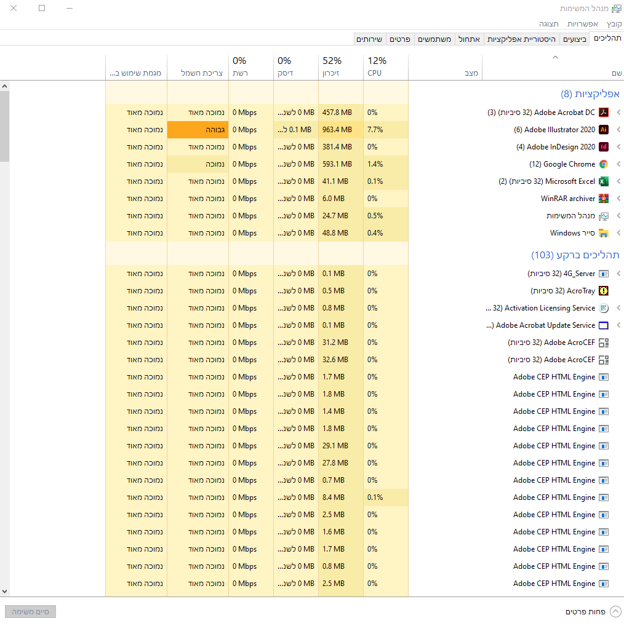The height and width of the screenshot is (626, 624).
Task: Switch to the שירותים tab
Action: pos(369,39)
